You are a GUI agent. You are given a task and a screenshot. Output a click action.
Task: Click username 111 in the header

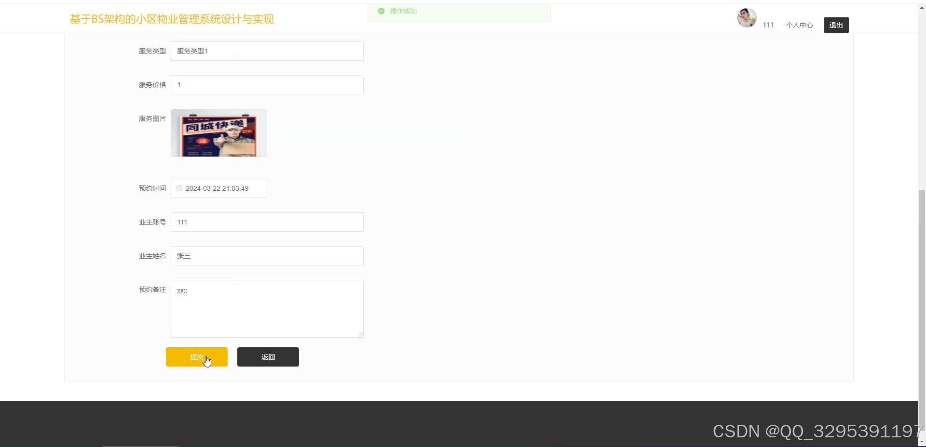click(768, 25)
